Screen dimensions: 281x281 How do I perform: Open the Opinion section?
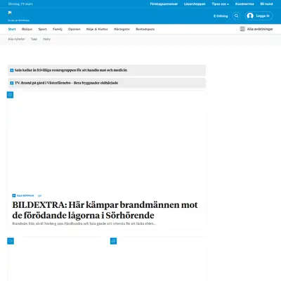coord(74,29)
